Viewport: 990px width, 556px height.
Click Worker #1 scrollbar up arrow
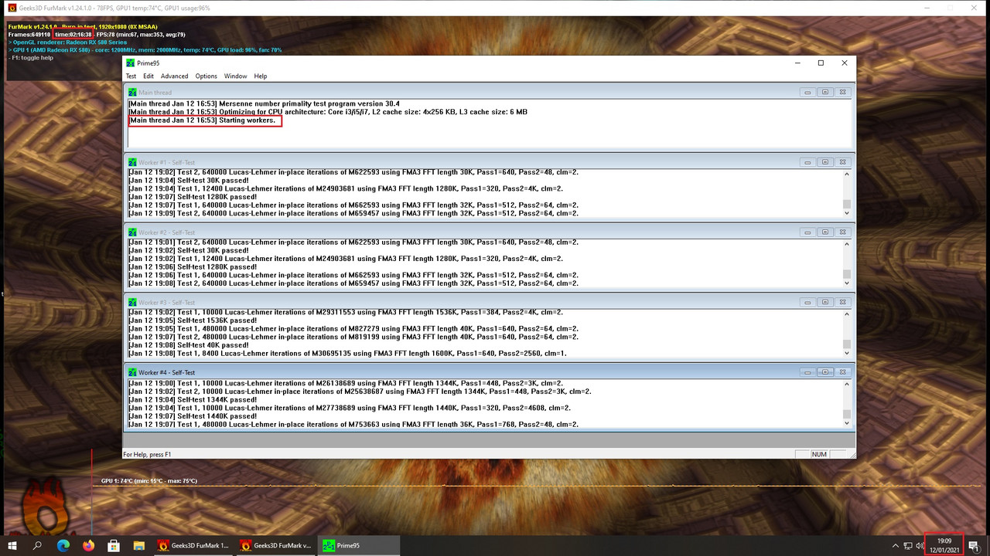click(x=847, y=174)
